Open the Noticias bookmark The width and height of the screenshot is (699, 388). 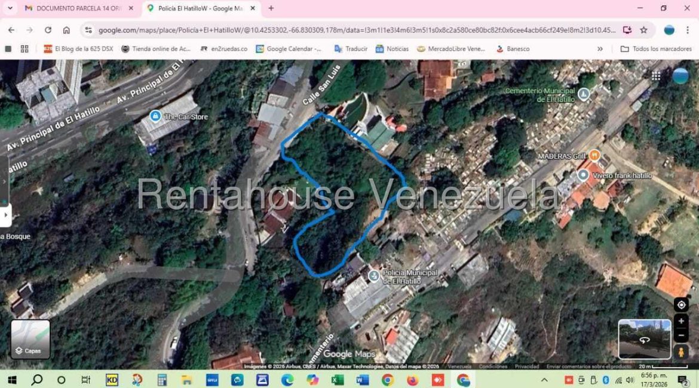tap(393, 48)
